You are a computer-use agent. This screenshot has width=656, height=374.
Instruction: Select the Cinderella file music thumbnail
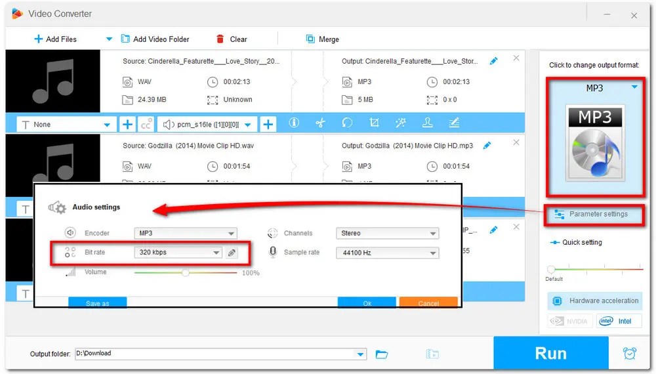[52, 81]
